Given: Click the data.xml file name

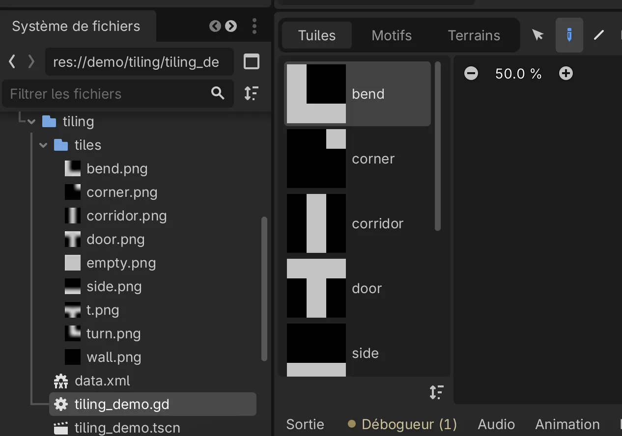Looking at the screenshot, I should (102, 381).
